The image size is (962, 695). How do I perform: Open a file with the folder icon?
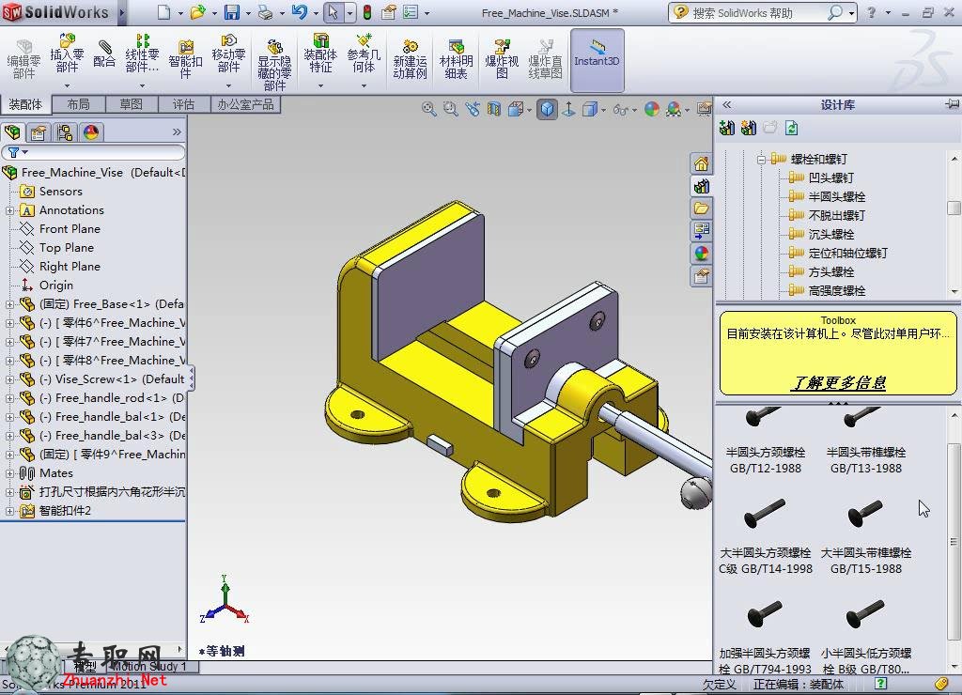tap(197, 12)
